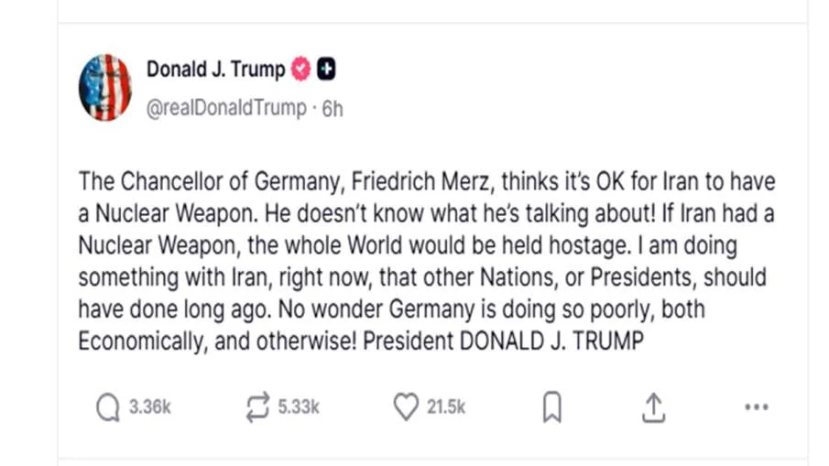Click the reply speech bubble icon

[x=108, y=407]
